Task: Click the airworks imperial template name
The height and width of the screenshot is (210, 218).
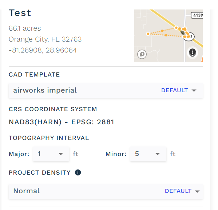Action: [45, 90]
